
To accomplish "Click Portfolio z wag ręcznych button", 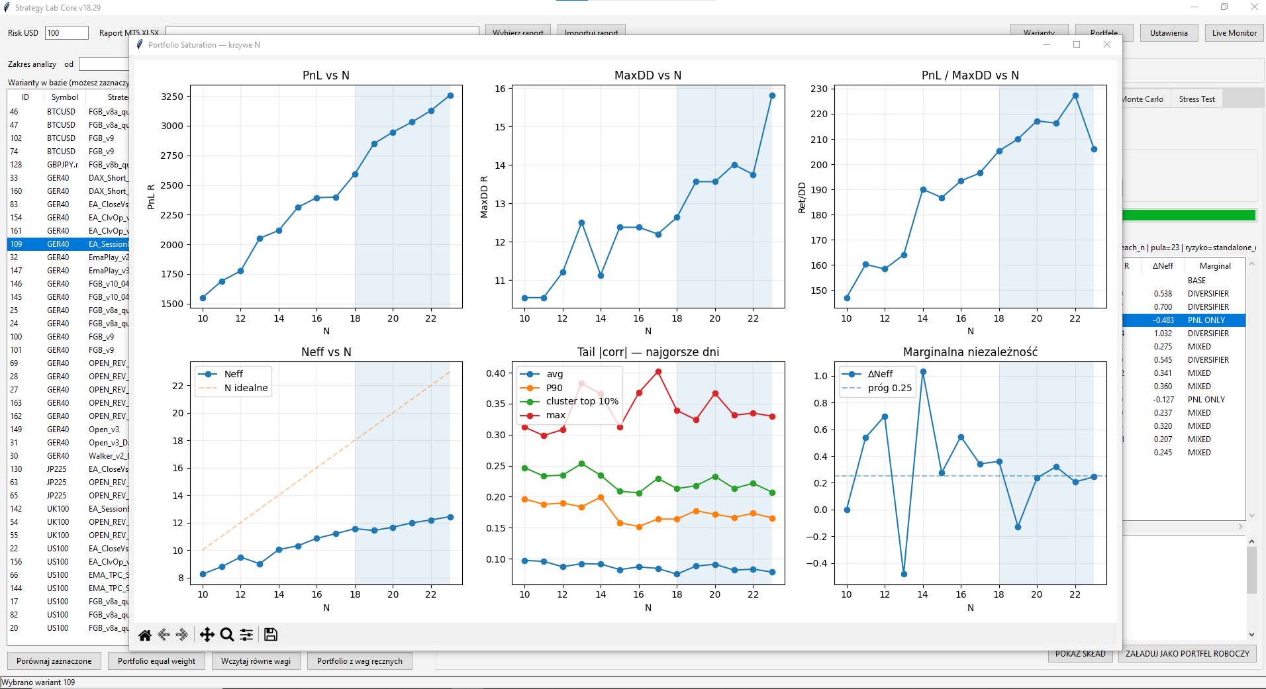I will point(360,661).
